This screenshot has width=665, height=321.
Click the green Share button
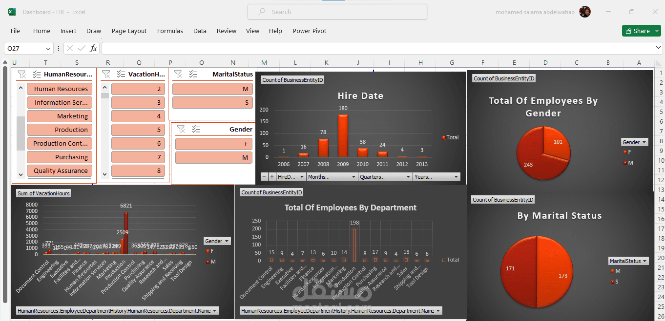641,31
